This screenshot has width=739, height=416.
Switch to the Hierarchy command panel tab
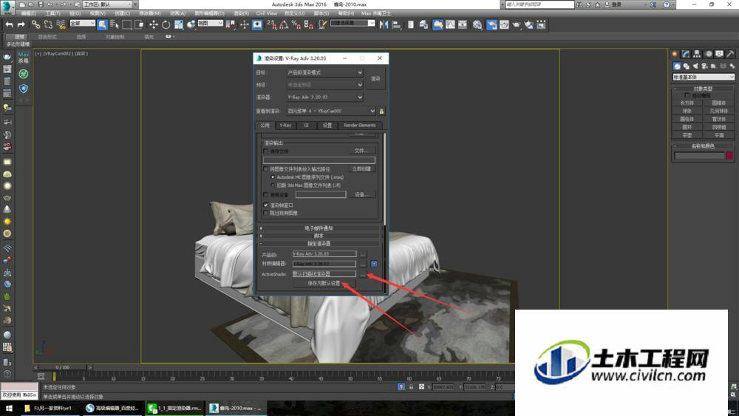[697, 54]
